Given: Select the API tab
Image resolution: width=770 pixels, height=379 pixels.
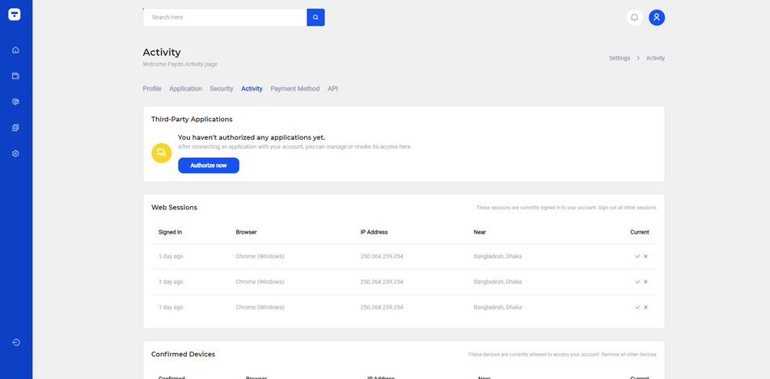Looking at the screenshot, I should (332, 89).
